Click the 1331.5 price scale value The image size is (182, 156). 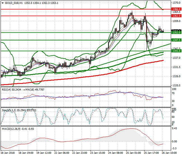(x=176, y=67)
